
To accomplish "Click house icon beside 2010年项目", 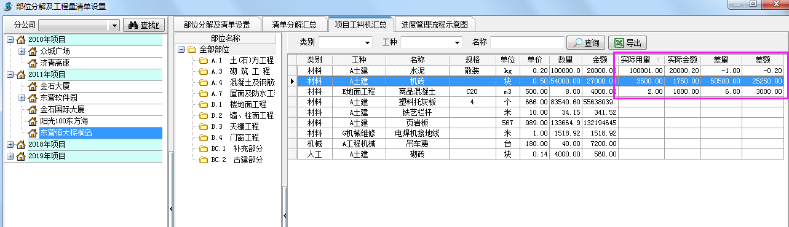I will 22,40.
